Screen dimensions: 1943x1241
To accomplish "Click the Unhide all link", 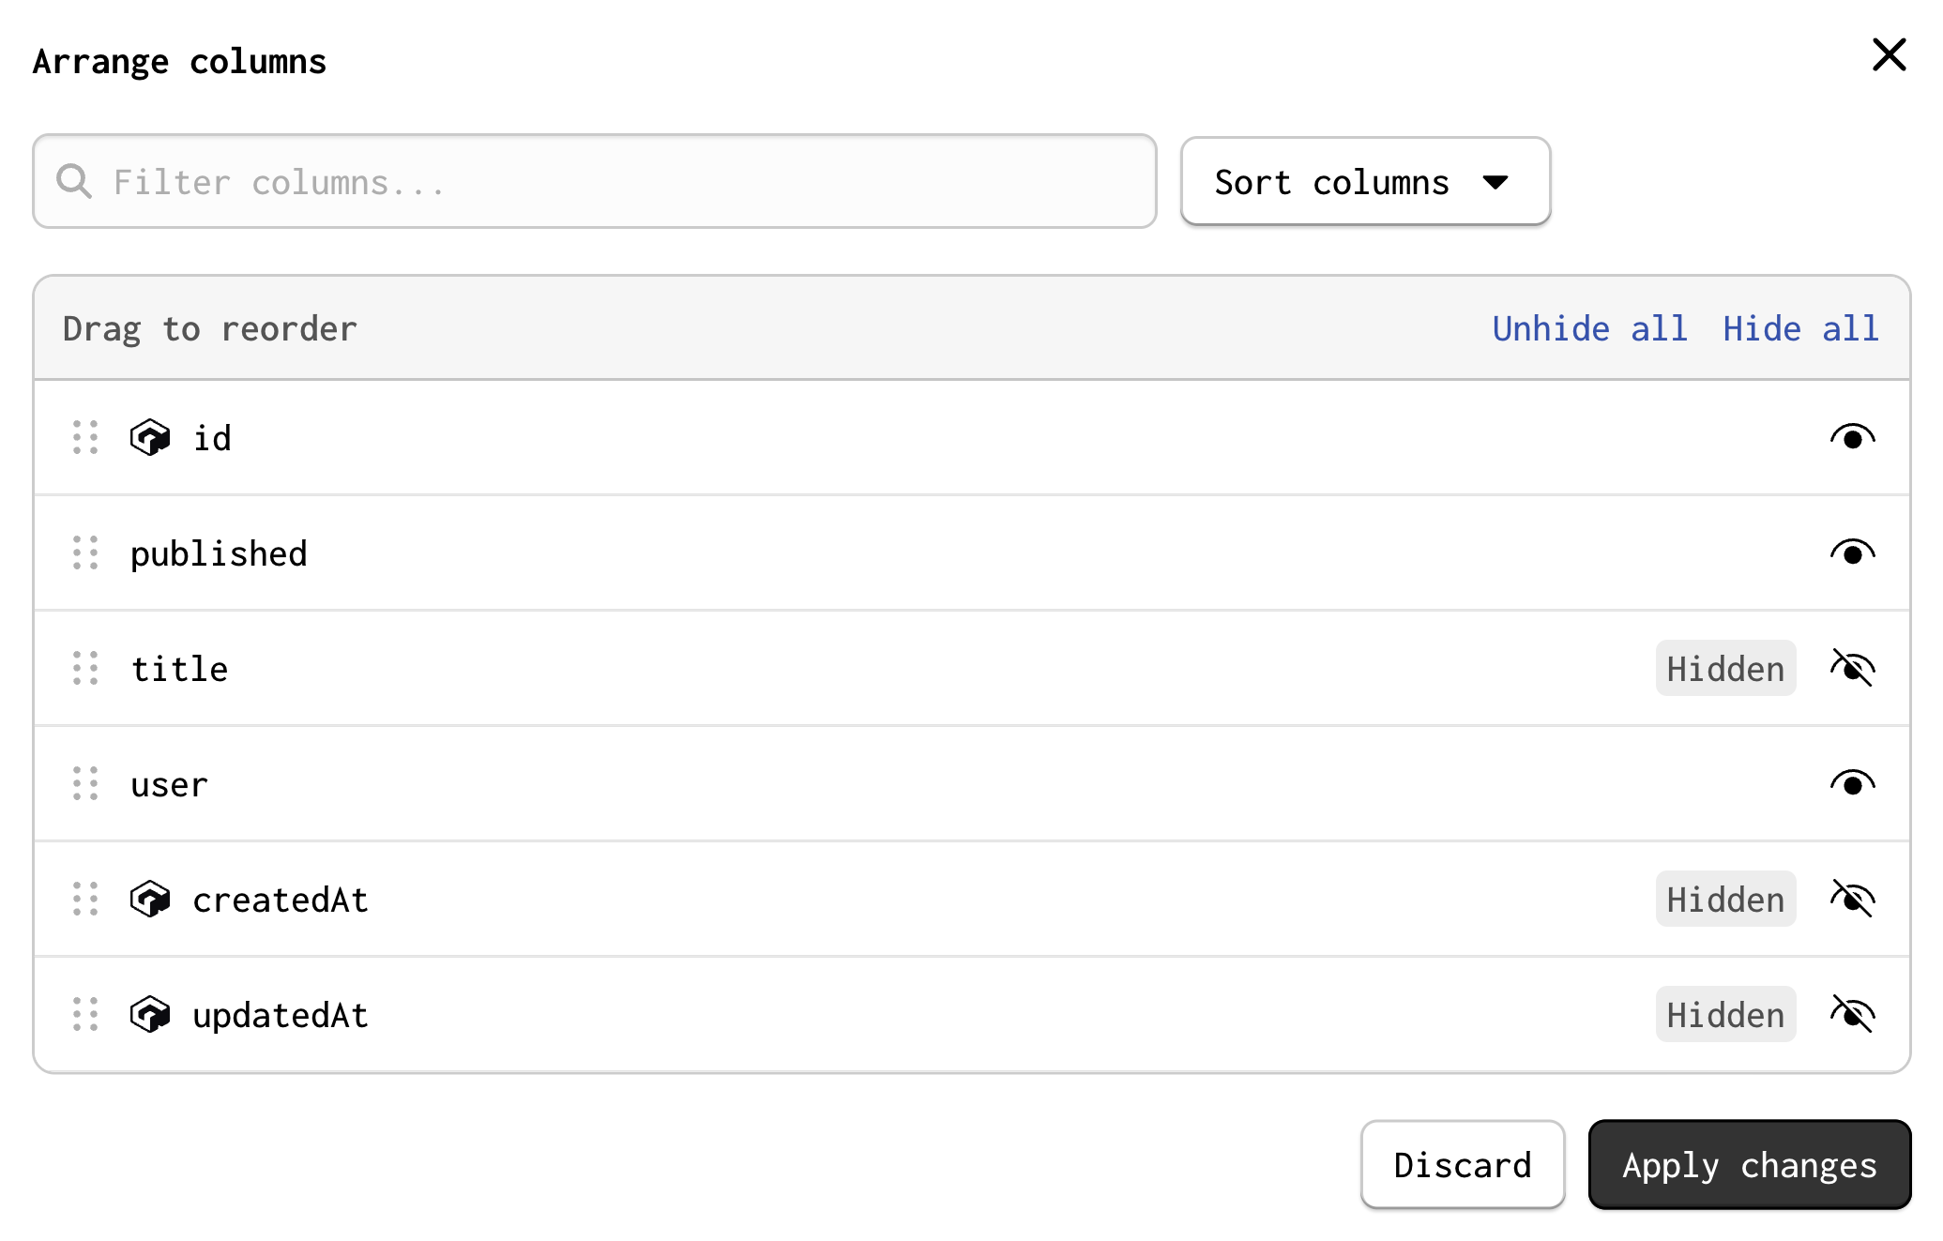I will [x=1589, y=329].
